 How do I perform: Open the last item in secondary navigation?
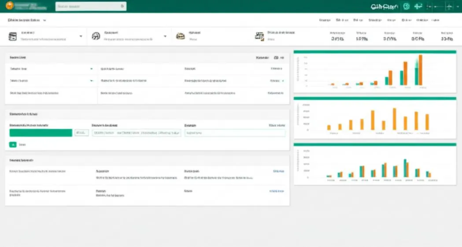click(436, 20)
